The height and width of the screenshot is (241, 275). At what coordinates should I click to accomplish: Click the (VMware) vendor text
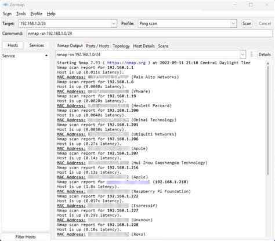pyautogui.click(x=140, y=92)
